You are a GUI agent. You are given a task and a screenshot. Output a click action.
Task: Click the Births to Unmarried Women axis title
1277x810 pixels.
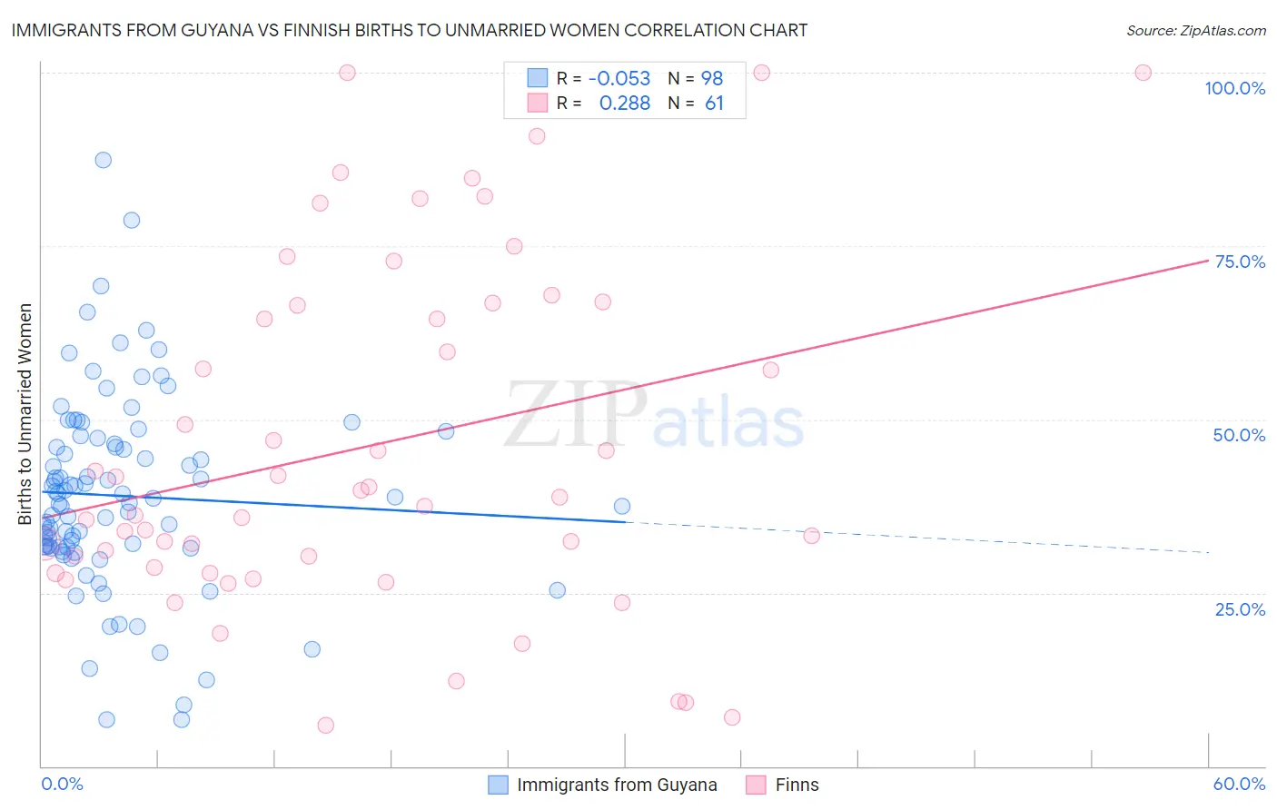[x=25, y=414]
